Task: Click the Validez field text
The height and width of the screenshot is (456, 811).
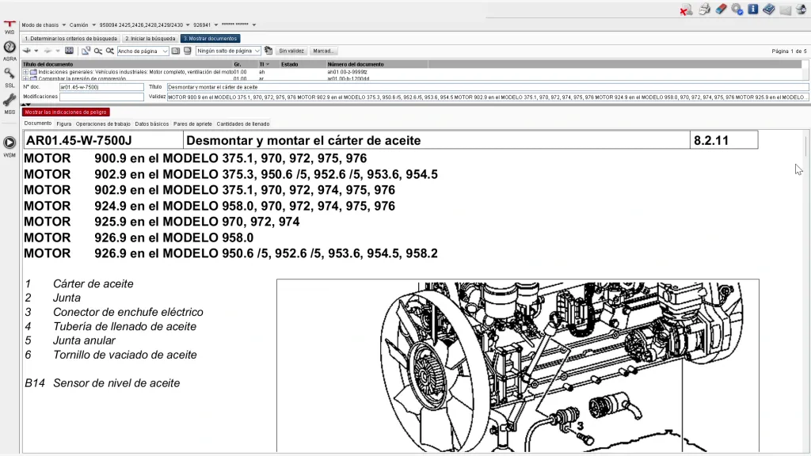Action: click(x=488, y=97)
